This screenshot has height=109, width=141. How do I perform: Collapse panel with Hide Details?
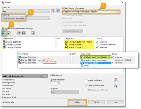[x=8, y=102]
